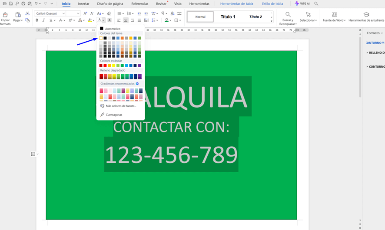
Task: Open the Referencias tab
Action: pos(140,3)
